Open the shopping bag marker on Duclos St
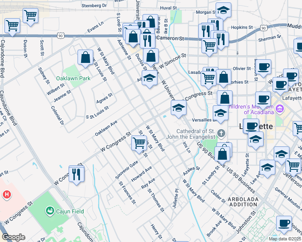 click(x=151, y=56)
